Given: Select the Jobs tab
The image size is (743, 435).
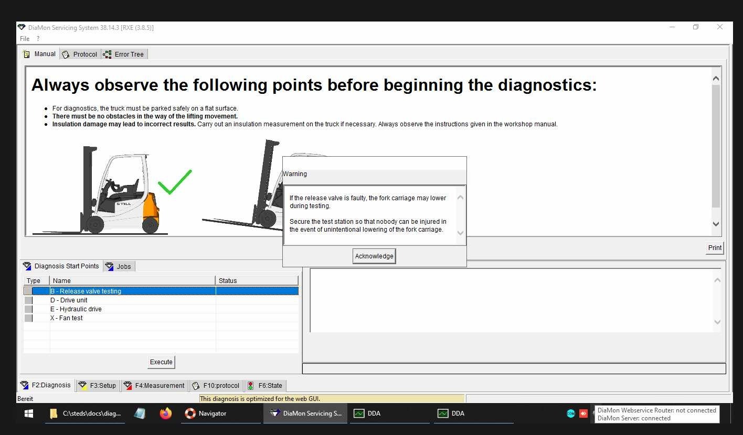Looking at the screenshot, I should click(119, 266).
